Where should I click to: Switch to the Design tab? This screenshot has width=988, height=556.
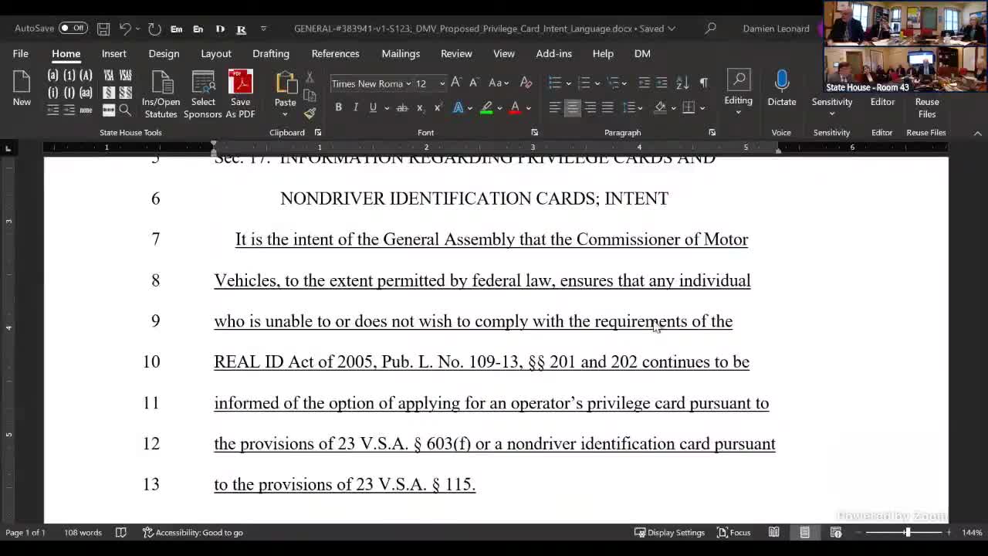coord(164,53)
